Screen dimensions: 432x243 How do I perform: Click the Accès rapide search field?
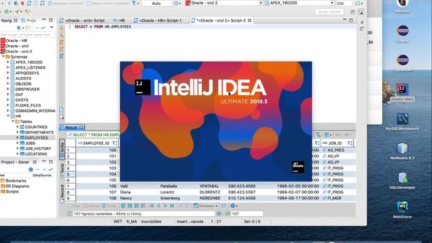329,11
